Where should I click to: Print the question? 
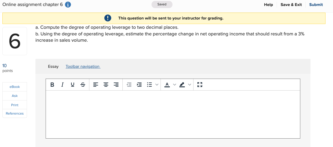[15, 105]
